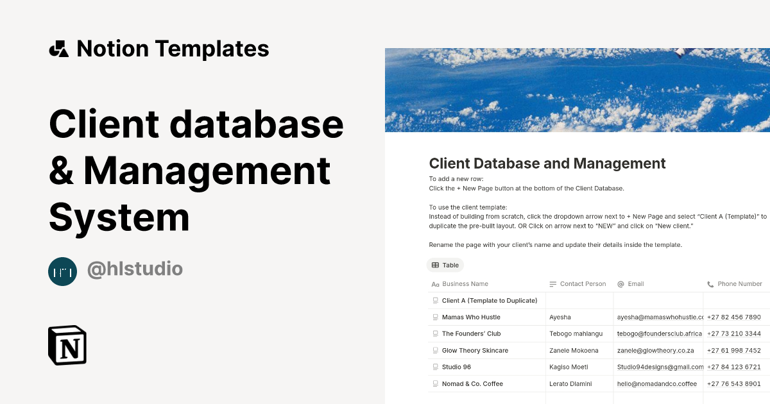
Task: Click the @hlstudio circular avatar
Action: (x=62, y=271)
